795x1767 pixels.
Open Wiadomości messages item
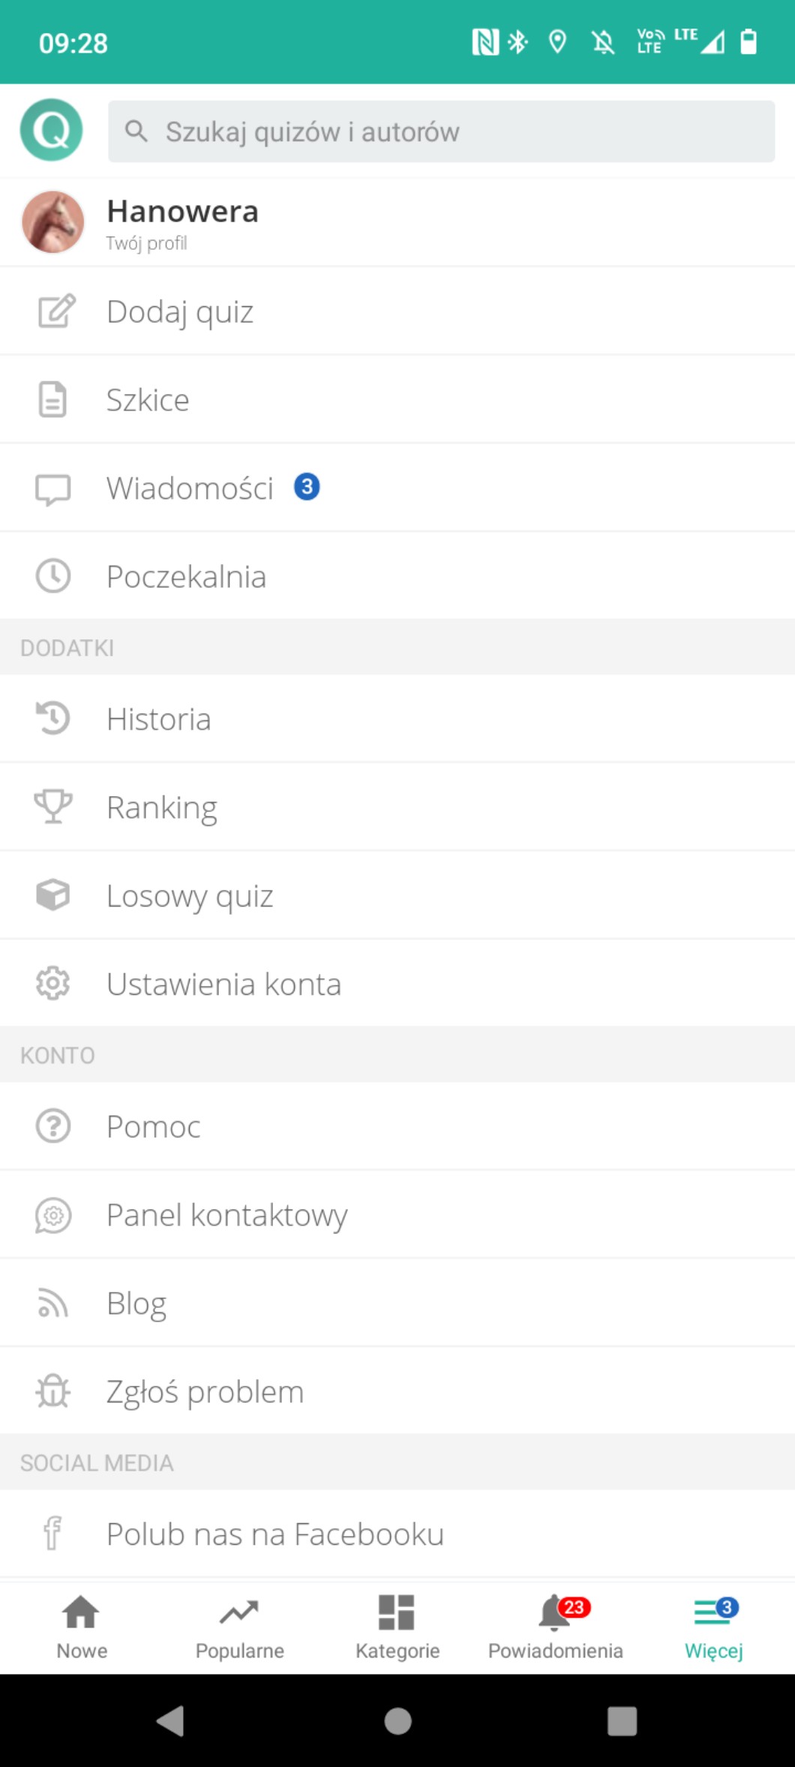(x=190, y=488)
